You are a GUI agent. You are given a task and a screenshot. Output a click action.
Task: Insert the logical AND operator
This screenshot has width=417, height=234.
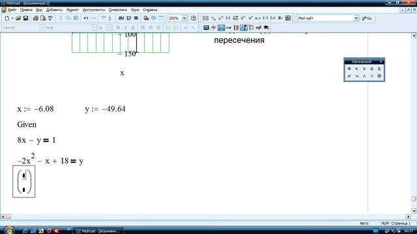click(364, 76)
